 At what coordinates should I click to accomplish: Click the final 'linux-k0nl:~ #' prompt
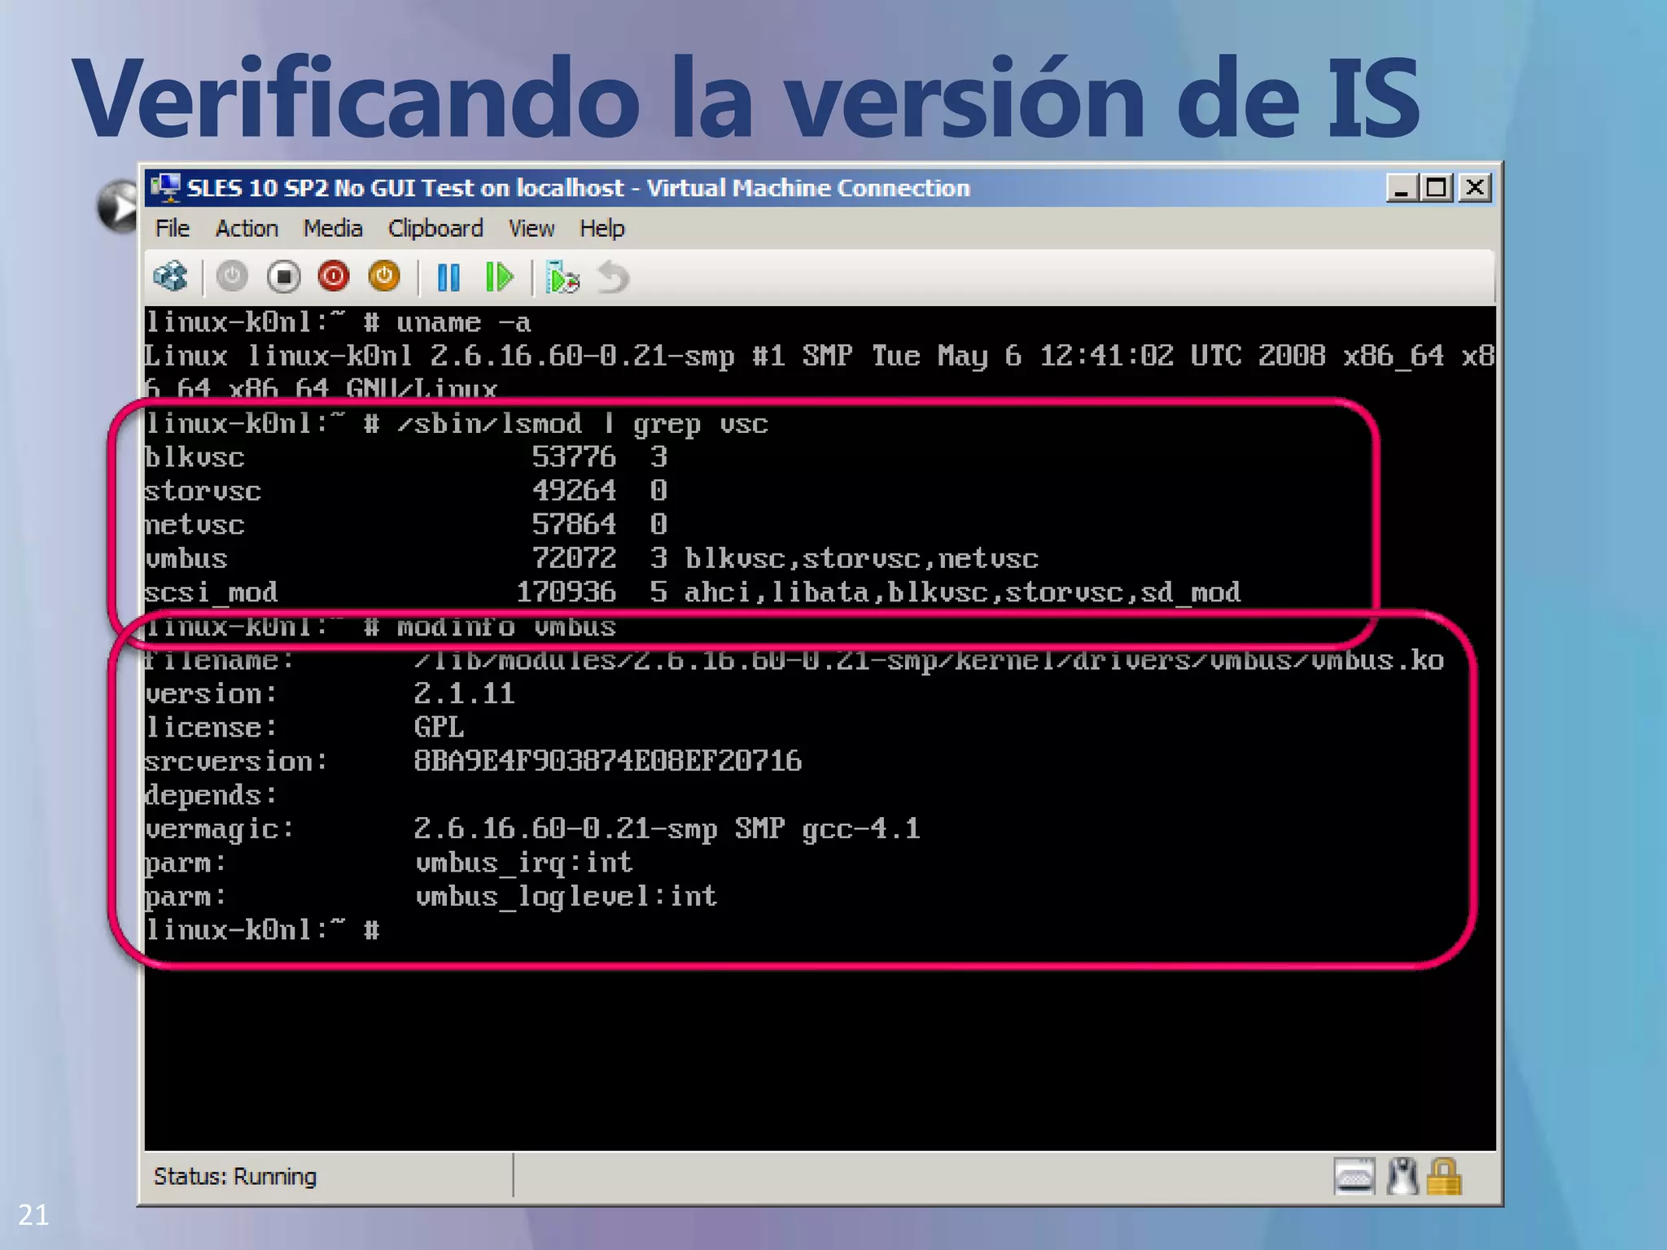tap(262, 930)
